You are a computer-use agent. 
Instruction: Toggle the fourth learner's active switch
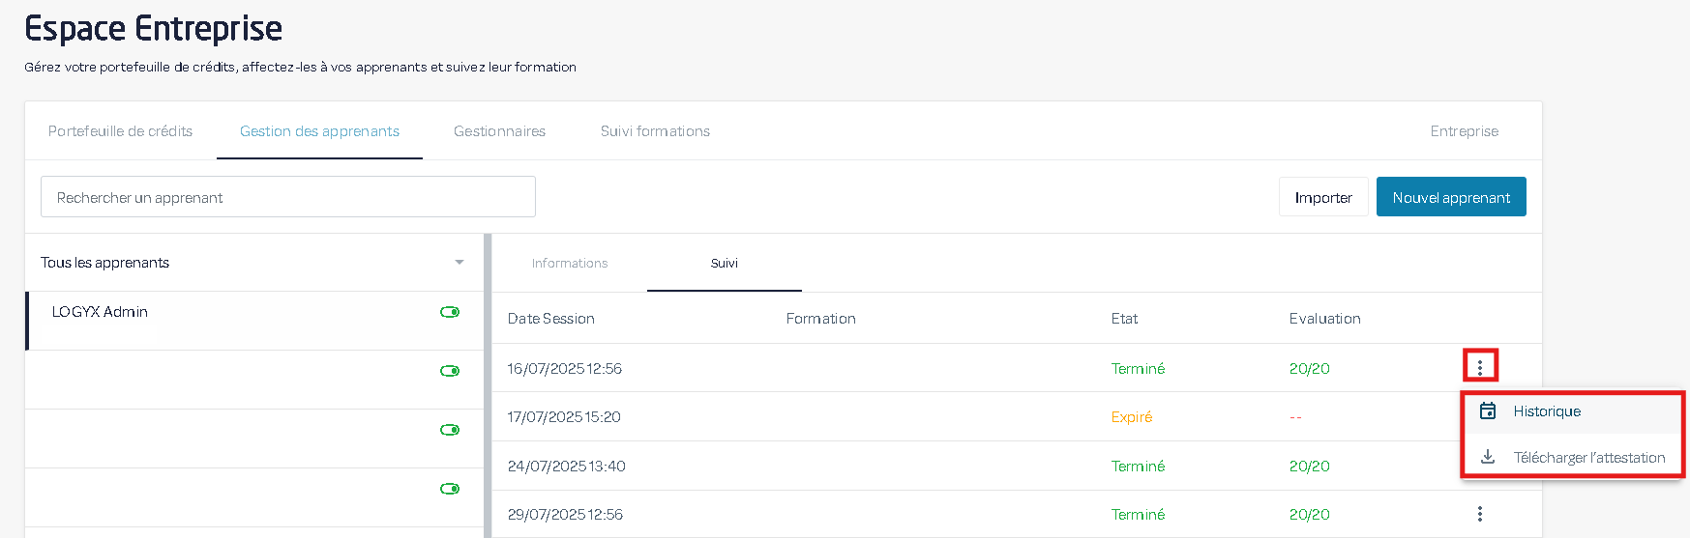(450, 489)
